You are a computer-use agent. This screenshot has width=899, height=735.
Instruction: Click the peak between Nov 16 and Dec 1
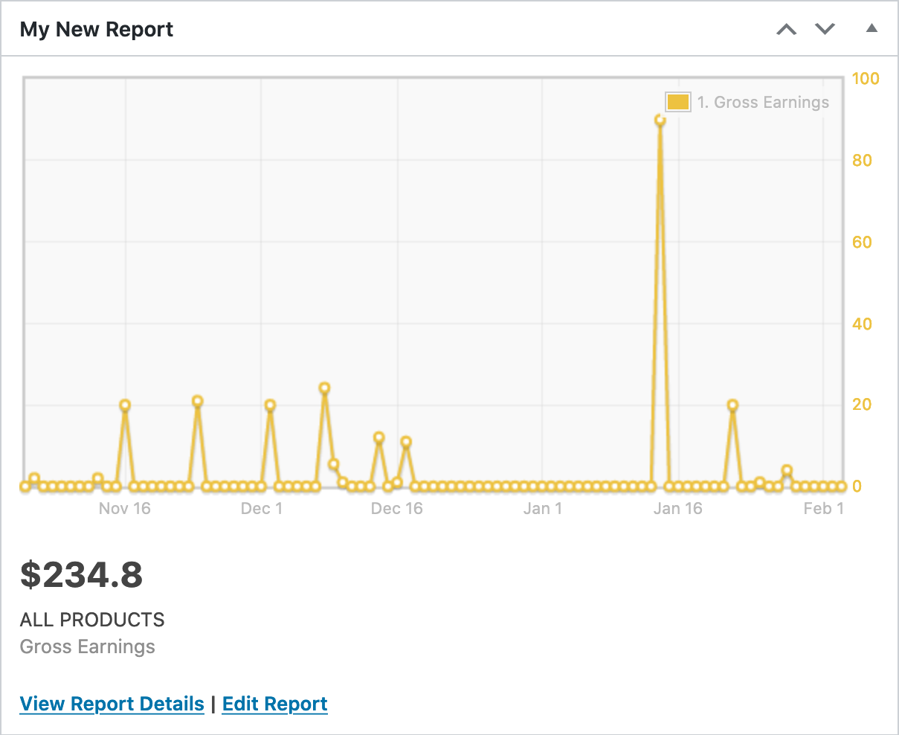point(197,401)
